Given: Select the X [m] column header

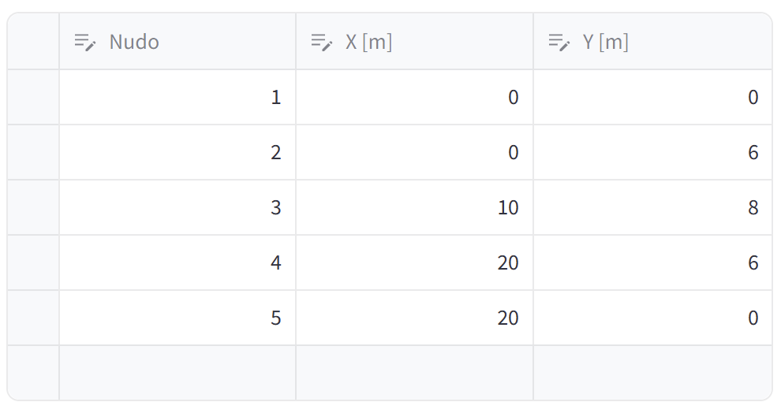Looking at the screenshot, I should tap(414, 41).
